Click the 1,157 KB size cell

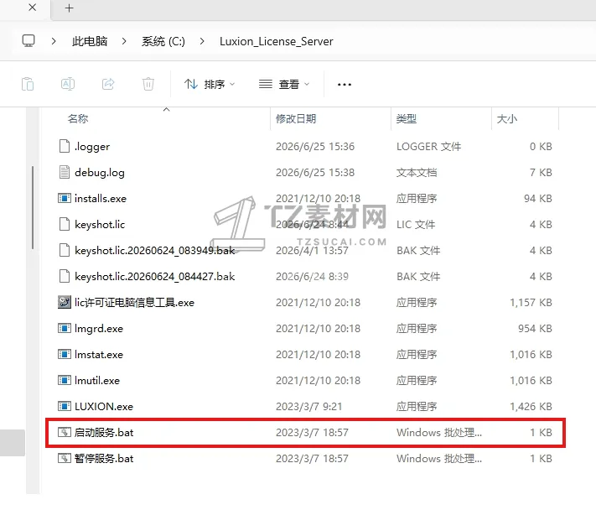(531, 302)
